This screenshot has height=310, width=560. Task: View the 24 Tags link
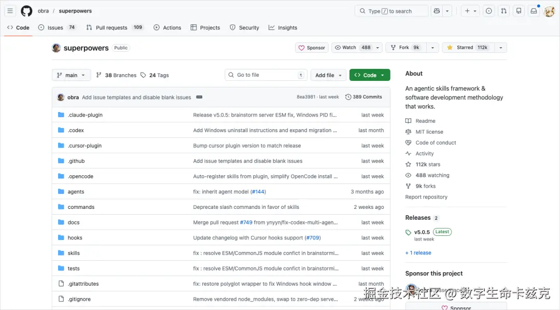[155, 75]
